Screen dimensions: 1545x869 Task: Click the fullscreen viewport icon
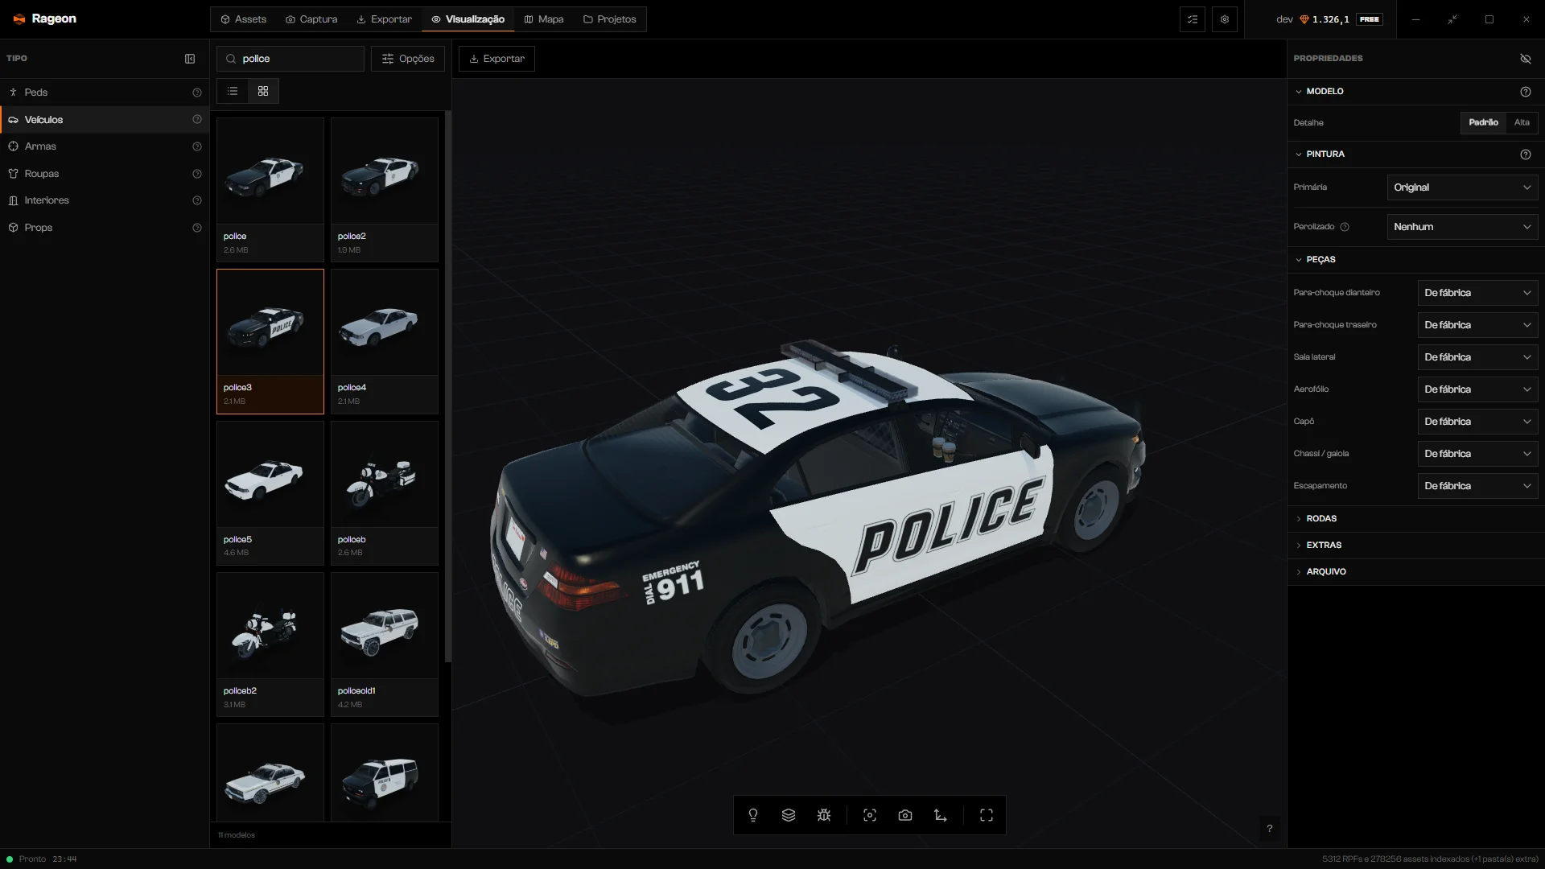click(987, 815)
